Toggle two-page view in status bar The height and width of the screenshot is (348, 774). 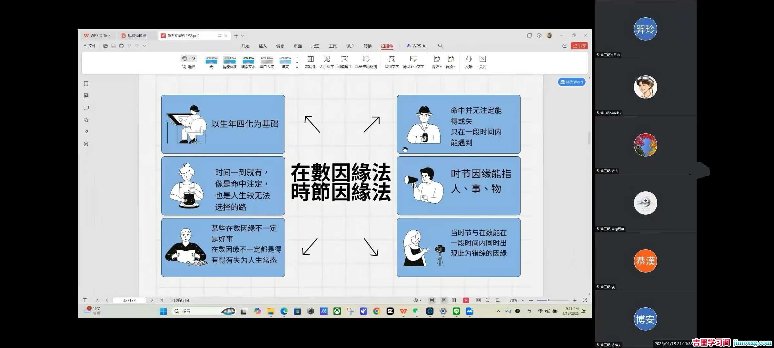454,300
